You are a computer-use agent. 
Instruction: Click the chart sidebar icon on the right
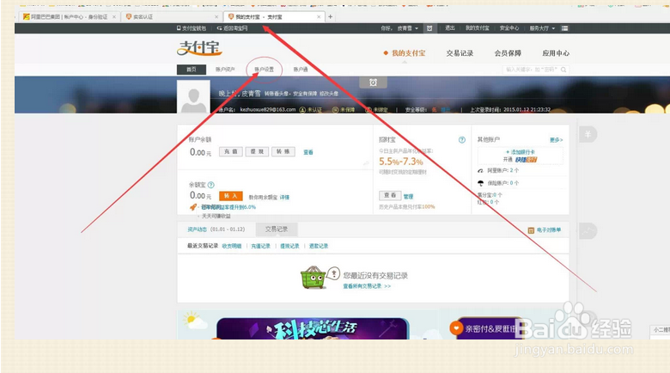pyautogui.click(x=588, y=231)
